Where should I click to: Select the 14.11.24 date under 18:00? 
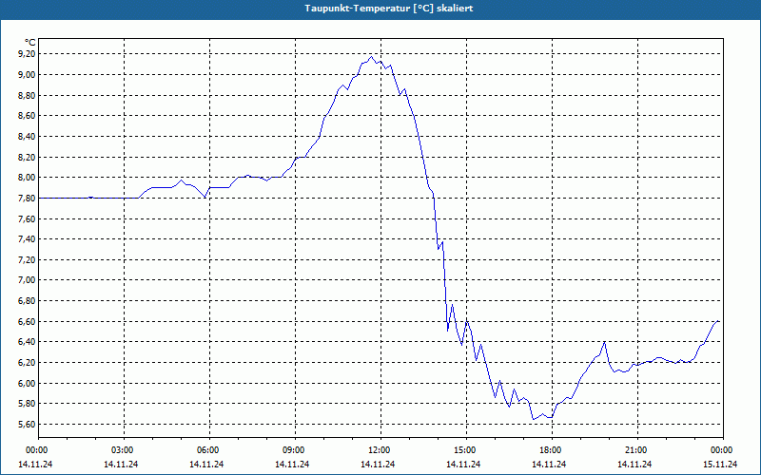(x=549, y=465)
